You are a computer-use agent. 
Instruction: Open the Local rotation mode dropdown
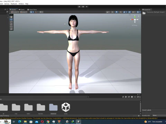pyautogui.click(x=24, y=12)
